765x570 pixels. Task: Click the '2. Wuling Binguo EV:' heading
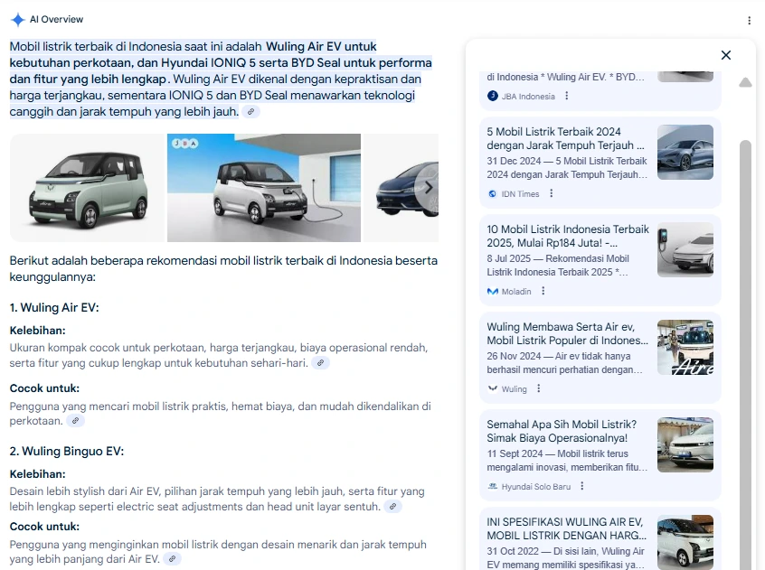point(67,451)
